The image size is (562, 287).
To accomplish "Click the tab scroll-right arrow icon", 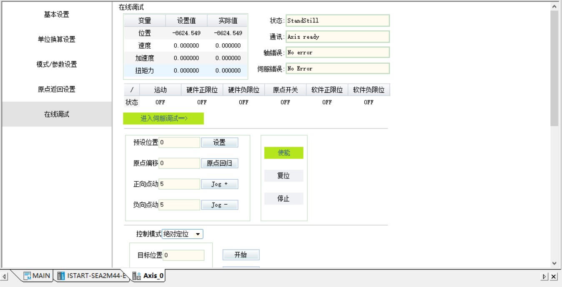I will (x=544, y=277).
